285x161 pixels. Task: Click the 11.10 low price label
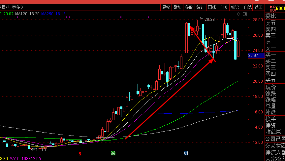(x=41, y=150)
